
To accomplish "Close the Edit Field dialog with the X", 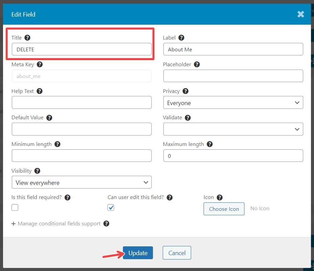I will (300, 14).
